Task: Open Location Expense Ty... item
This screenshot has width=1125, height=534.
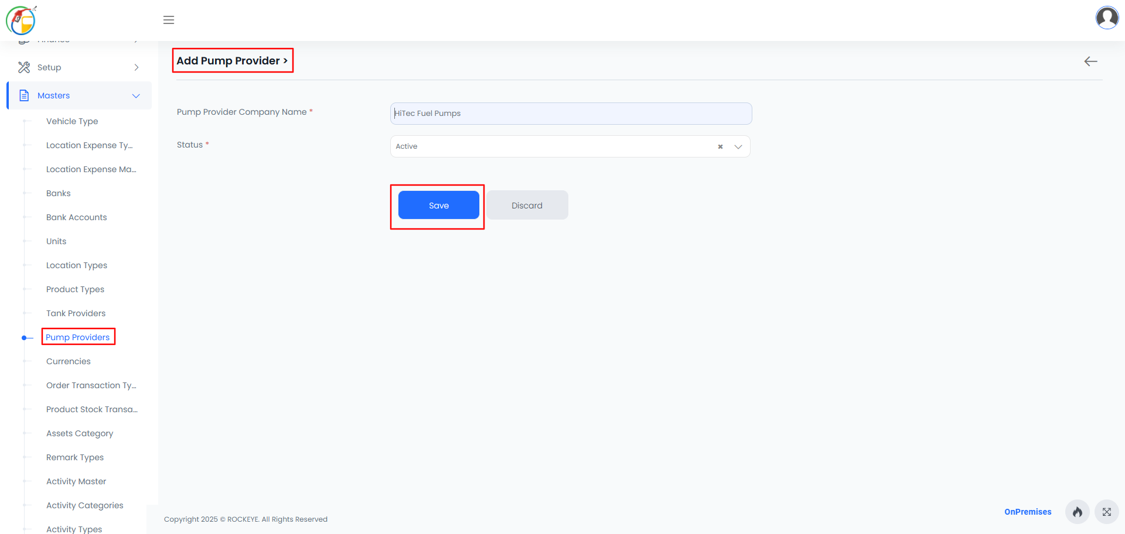Action: pyautogui.click(x=90, y=145)
